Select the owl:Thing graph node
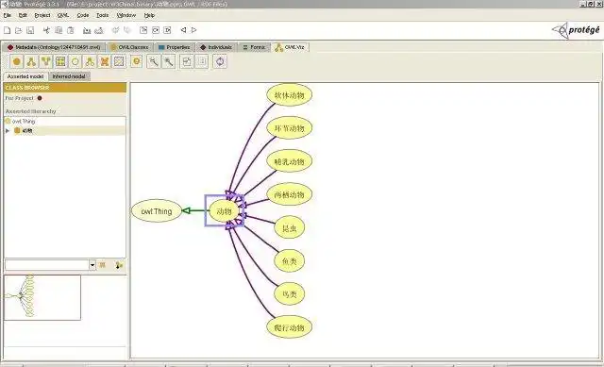This screenshot has height=367, width=604. pos(157,211)
